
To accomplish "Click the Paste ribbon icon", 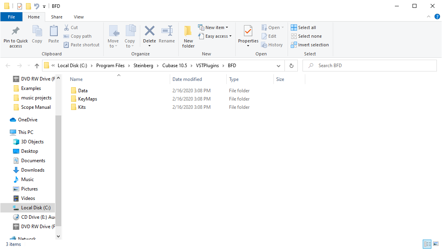I will (53, 31).
